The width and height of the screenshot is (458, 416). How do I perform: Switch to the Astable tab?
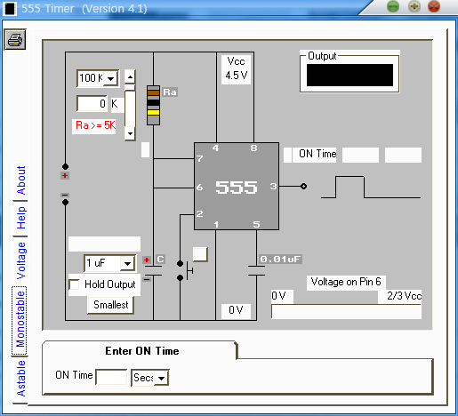click(x=20, y=379)
